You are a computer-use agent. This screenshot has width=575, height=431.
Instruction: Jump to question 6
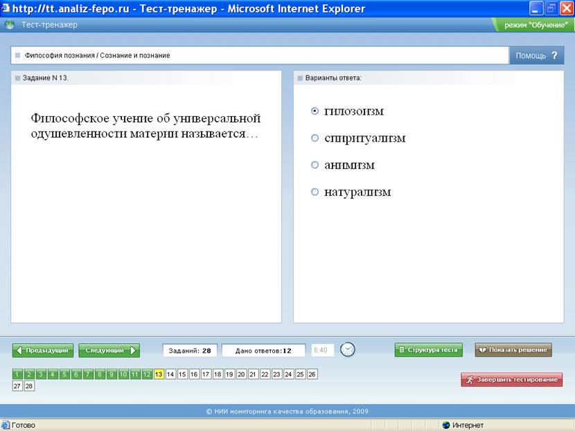pos(76,374)
